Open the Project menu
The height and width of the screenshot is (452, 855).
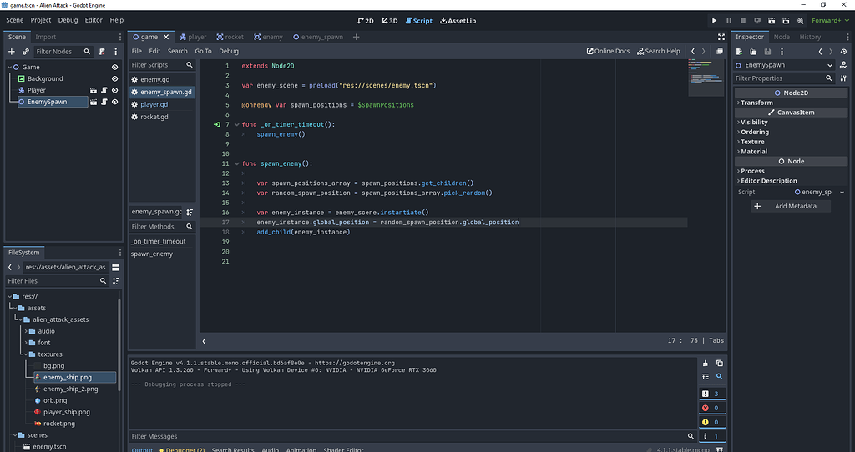coord(41,20)
